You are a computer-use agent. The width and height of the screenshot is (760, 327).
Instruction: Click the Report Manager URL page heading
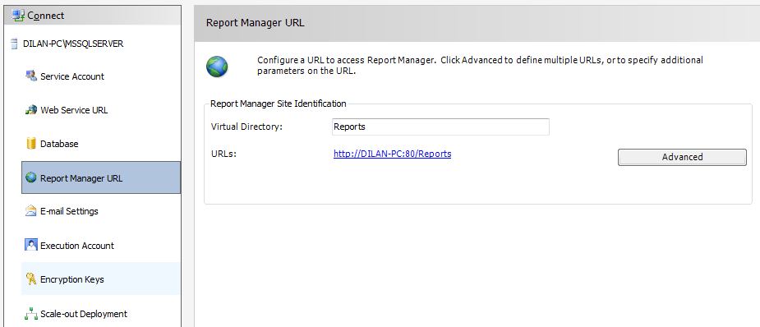[256, 23]
